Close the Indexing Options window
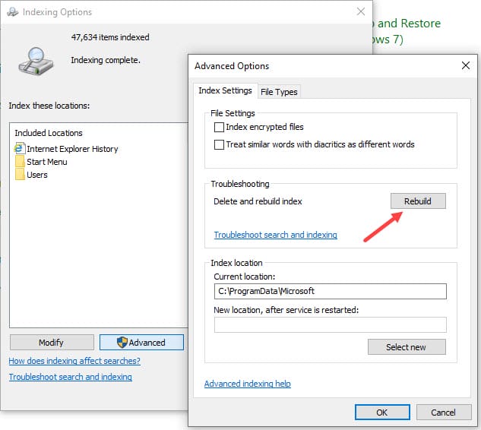 [361, 11]
